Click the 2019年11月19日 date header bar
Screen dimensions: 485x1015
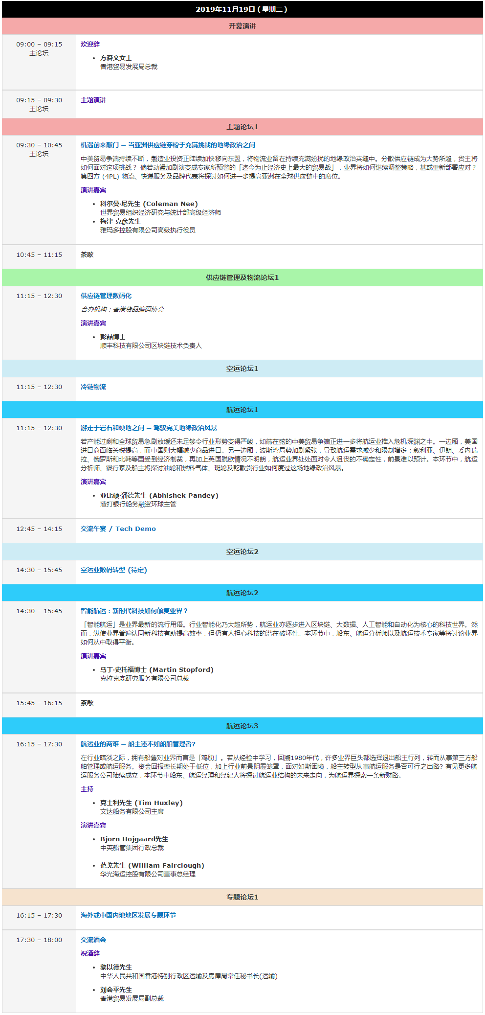[242, 9]
